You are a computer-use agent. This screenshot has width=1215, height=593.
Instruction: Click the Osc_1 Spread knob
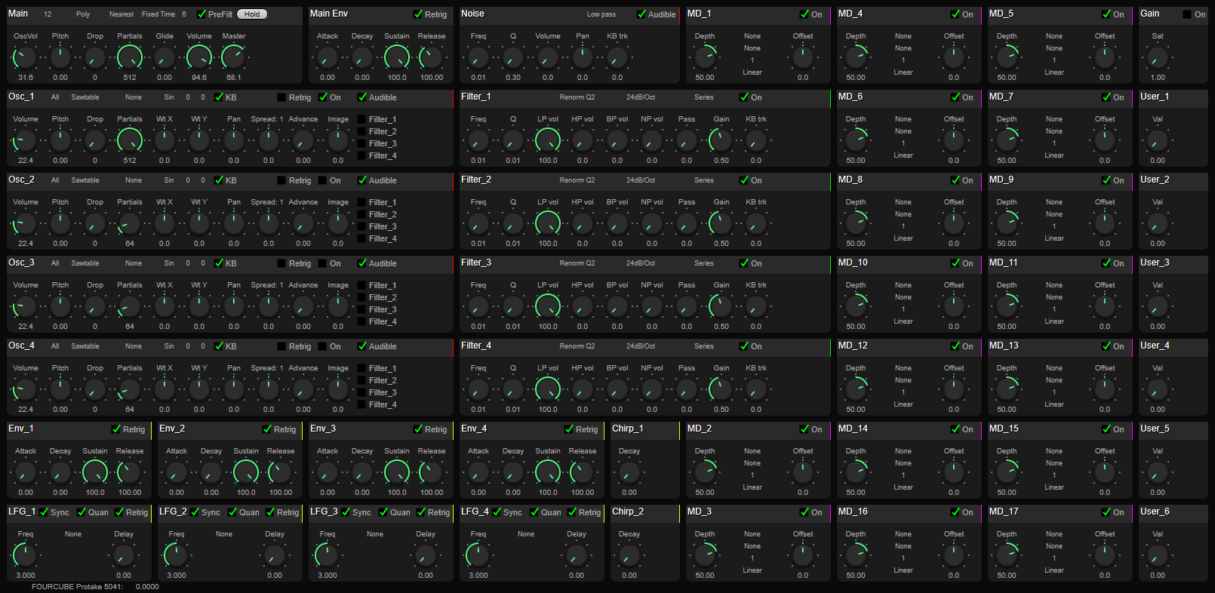269,140
